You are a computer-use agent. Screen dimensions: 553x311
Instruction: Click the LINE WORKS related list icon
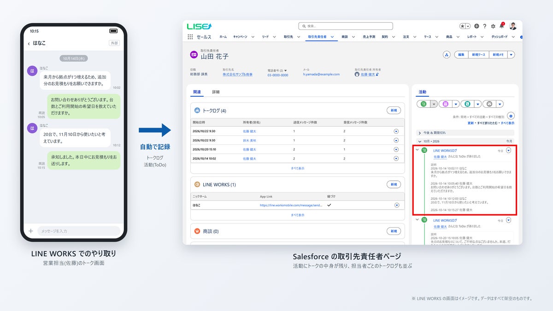(x=197, y=184)
